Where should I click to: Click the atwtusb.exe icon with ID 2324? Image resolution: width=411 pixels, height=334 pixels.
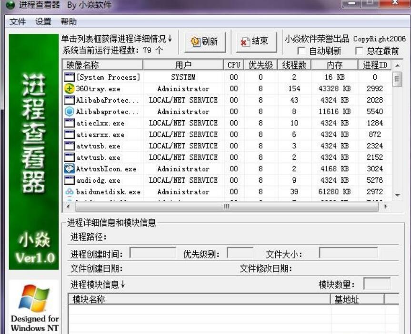coord(69,146)
